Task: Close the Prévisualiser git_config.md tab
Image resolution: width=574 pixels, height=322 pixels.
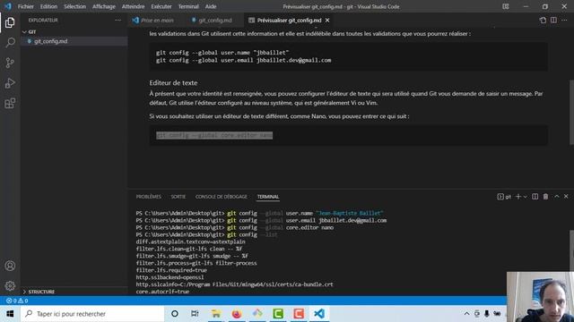Action: click(x=327, y=21)
